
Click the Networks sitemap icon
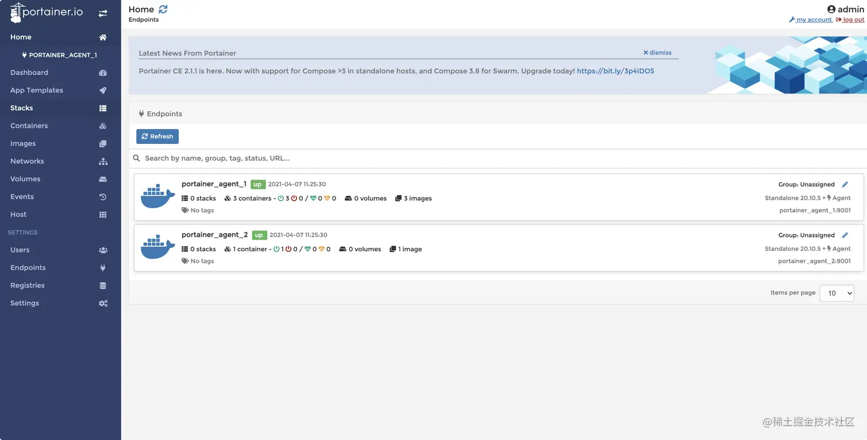(x=103, y=162)
